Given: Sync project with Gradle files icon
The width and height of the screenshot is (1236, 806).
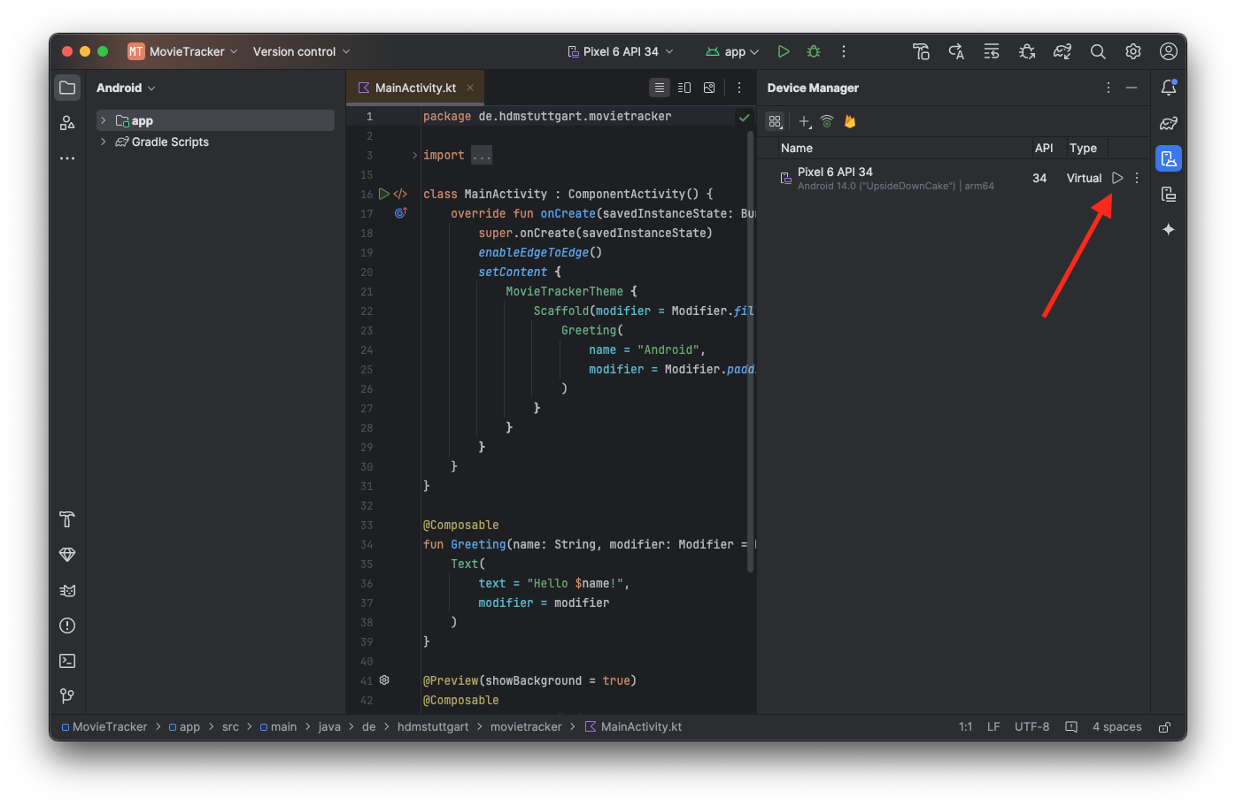Looking at the screenshot, I should click(1062, 51).
